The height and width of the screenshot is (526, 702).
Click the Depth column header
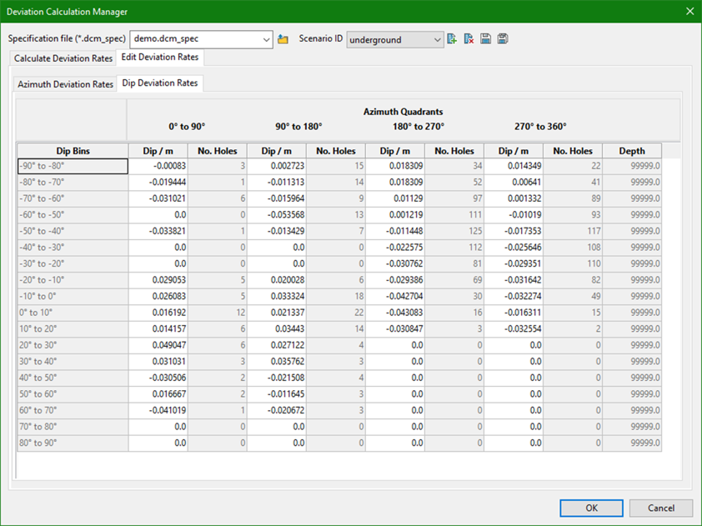[x=631, y=151]
